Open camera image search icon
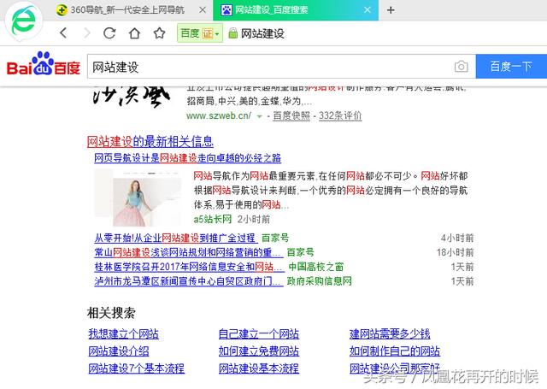Image resolution: width=547 pixels, height=389 pixels. [461, 67]
